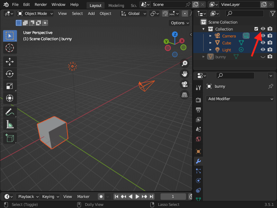Click the properties editor search field
This screenshot has height=208, width=277.
pyautogui.click(x=235, y=76)
